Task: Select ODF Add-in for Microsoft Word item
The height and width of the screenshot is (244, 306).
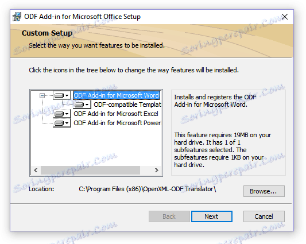Action: 117,95
